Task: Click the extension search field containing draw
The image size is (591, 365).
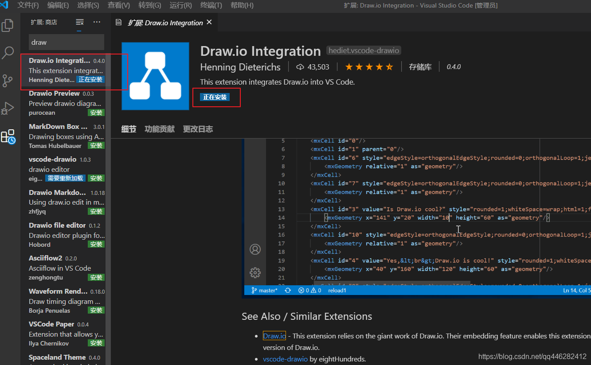Action: (x=67, y=43)
